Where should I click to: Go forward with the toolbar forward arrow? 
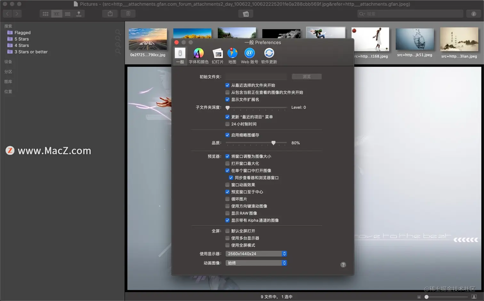[17, 14]
